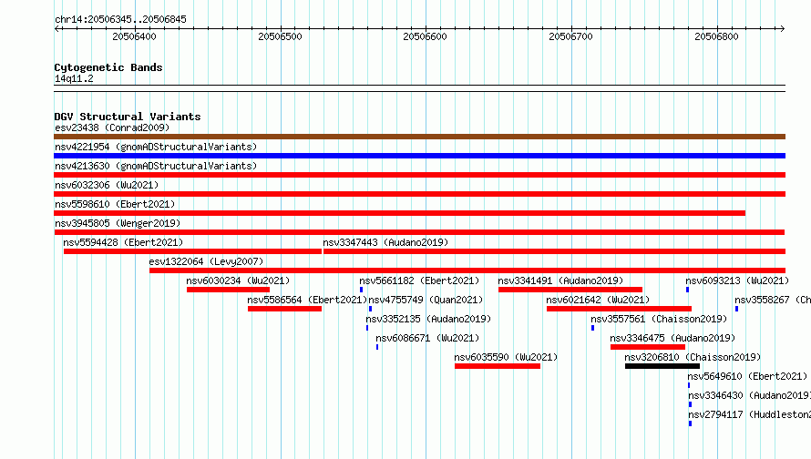The image size is (811, 459).
Task: Open nsv4221954 (gnomADStructuralVariants) label
Action: [x=156, y=147]
